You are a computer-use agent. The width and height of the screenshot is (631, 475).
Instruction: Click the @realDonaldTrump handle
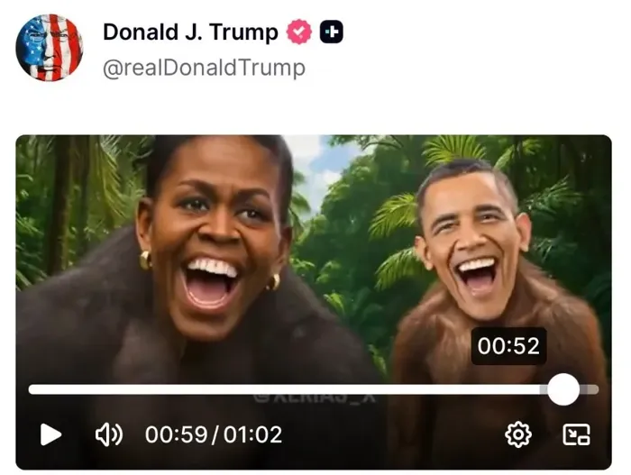point(204,68)
